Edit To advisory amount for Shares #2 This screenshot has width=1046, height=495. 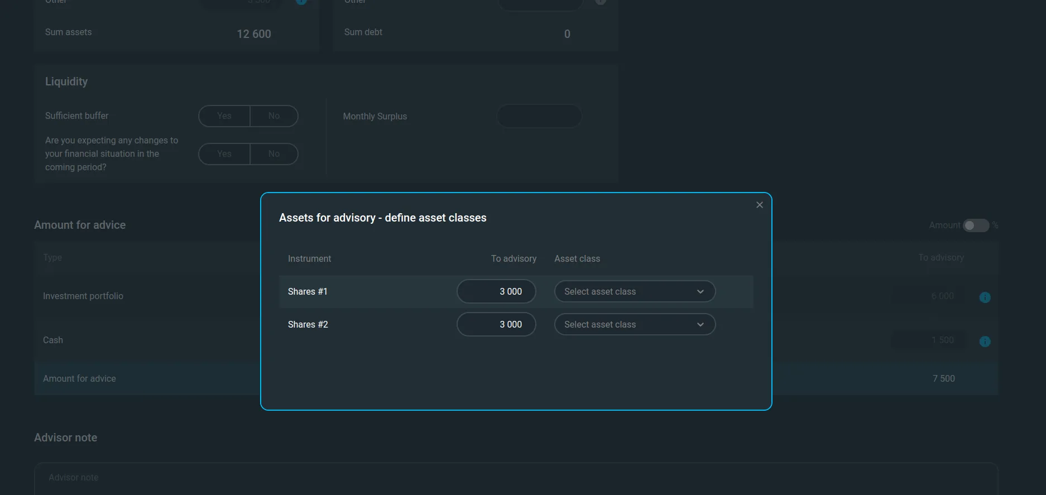coord(496,324)
